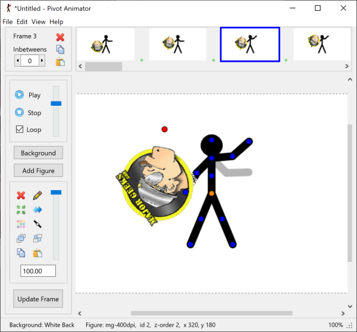Paste frame clipboard icon under copy icon

point(60,62)
